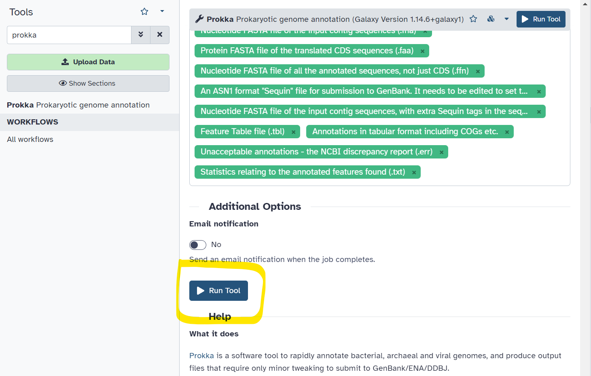Remove Feature Table file (.tbl) tag

tap(293, 132)
